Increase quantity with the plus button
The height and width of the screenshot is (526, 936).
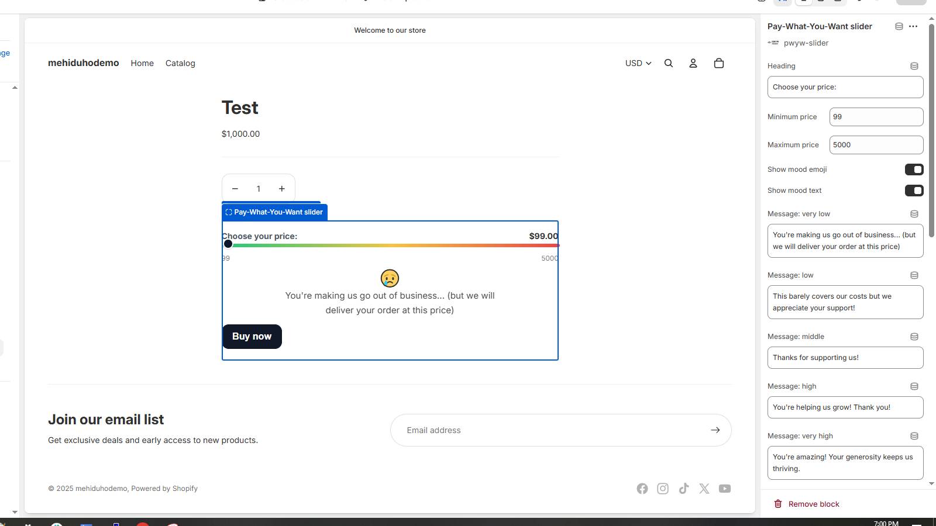pos(282,189)
